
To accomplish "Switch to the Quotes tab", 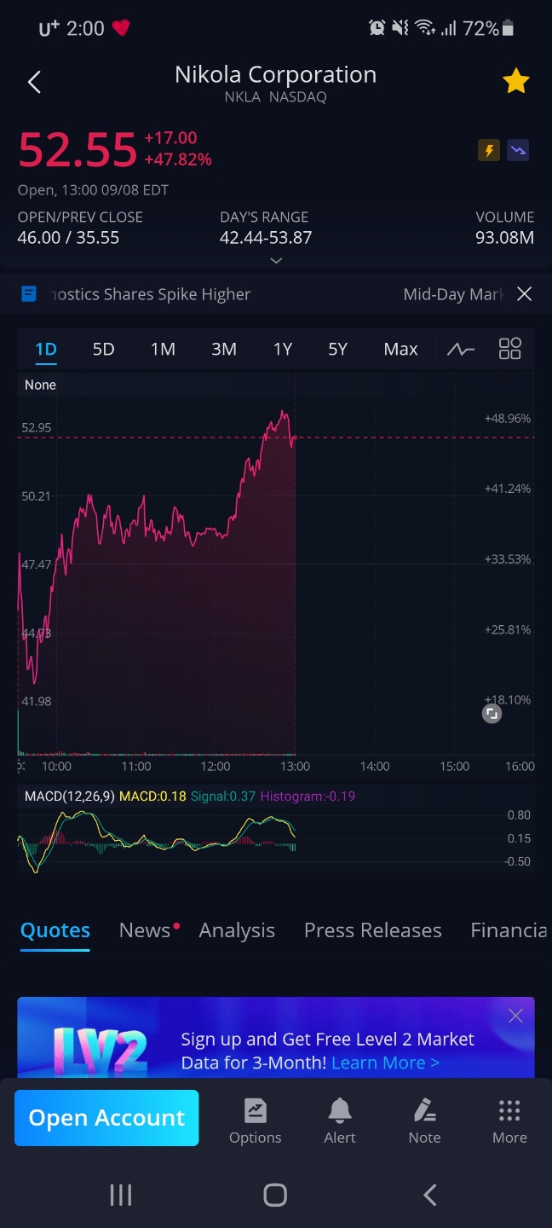I will (55, 930).
